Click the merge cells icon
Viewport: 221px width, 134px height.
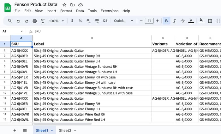tap(218, 21)
